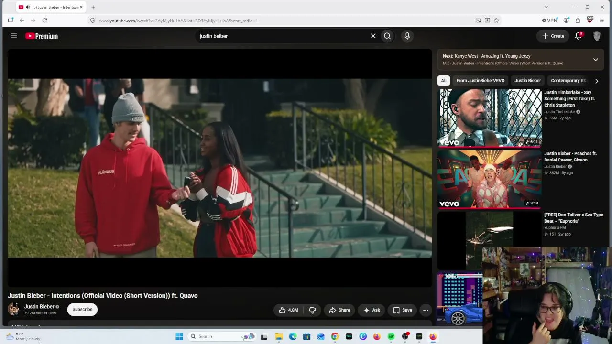612x344 pixels.
Task: Share the Intentions video
Action: pos(339,310)
